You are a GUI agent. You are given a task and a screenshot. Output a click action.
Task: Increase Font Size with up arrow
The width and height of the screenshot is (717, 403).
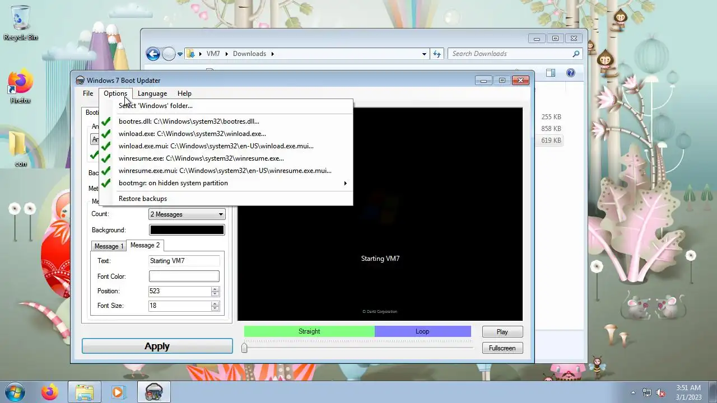point(215,303)
